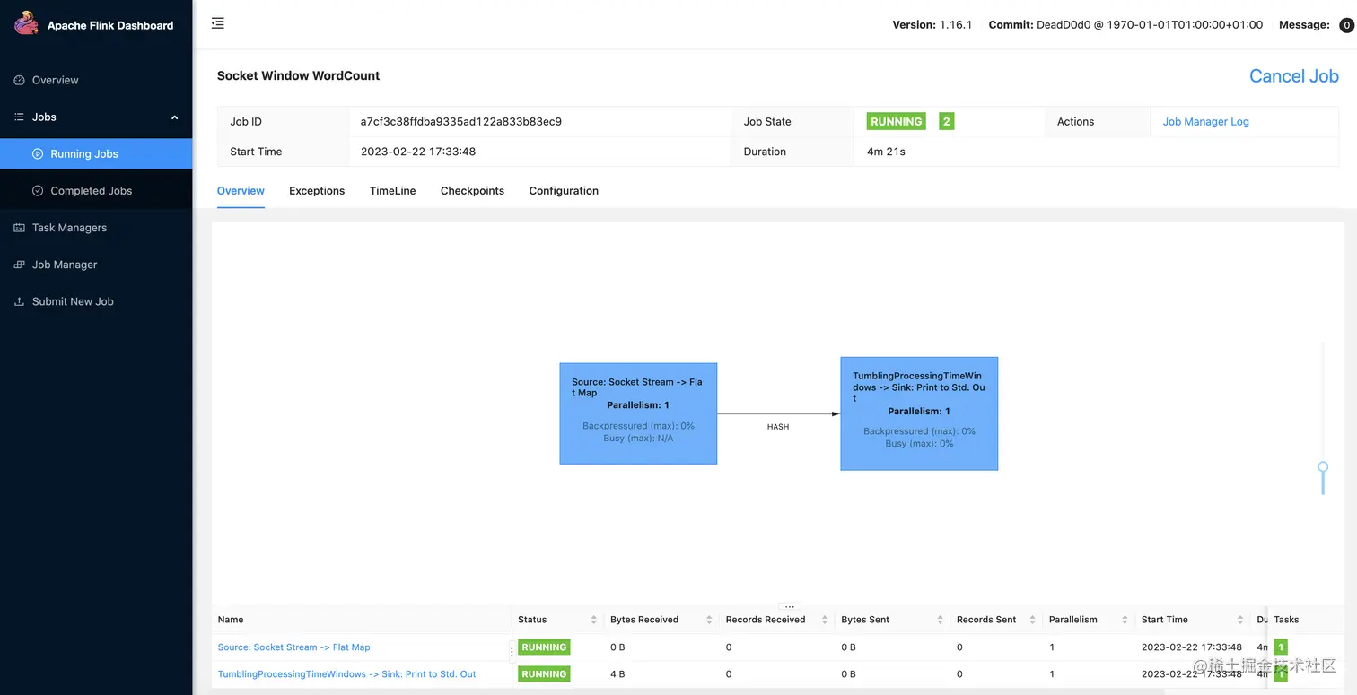This screenshot has height=695, width=1357.
Task: Click the Submit New Job upload icon
Action: coord(19,301)
